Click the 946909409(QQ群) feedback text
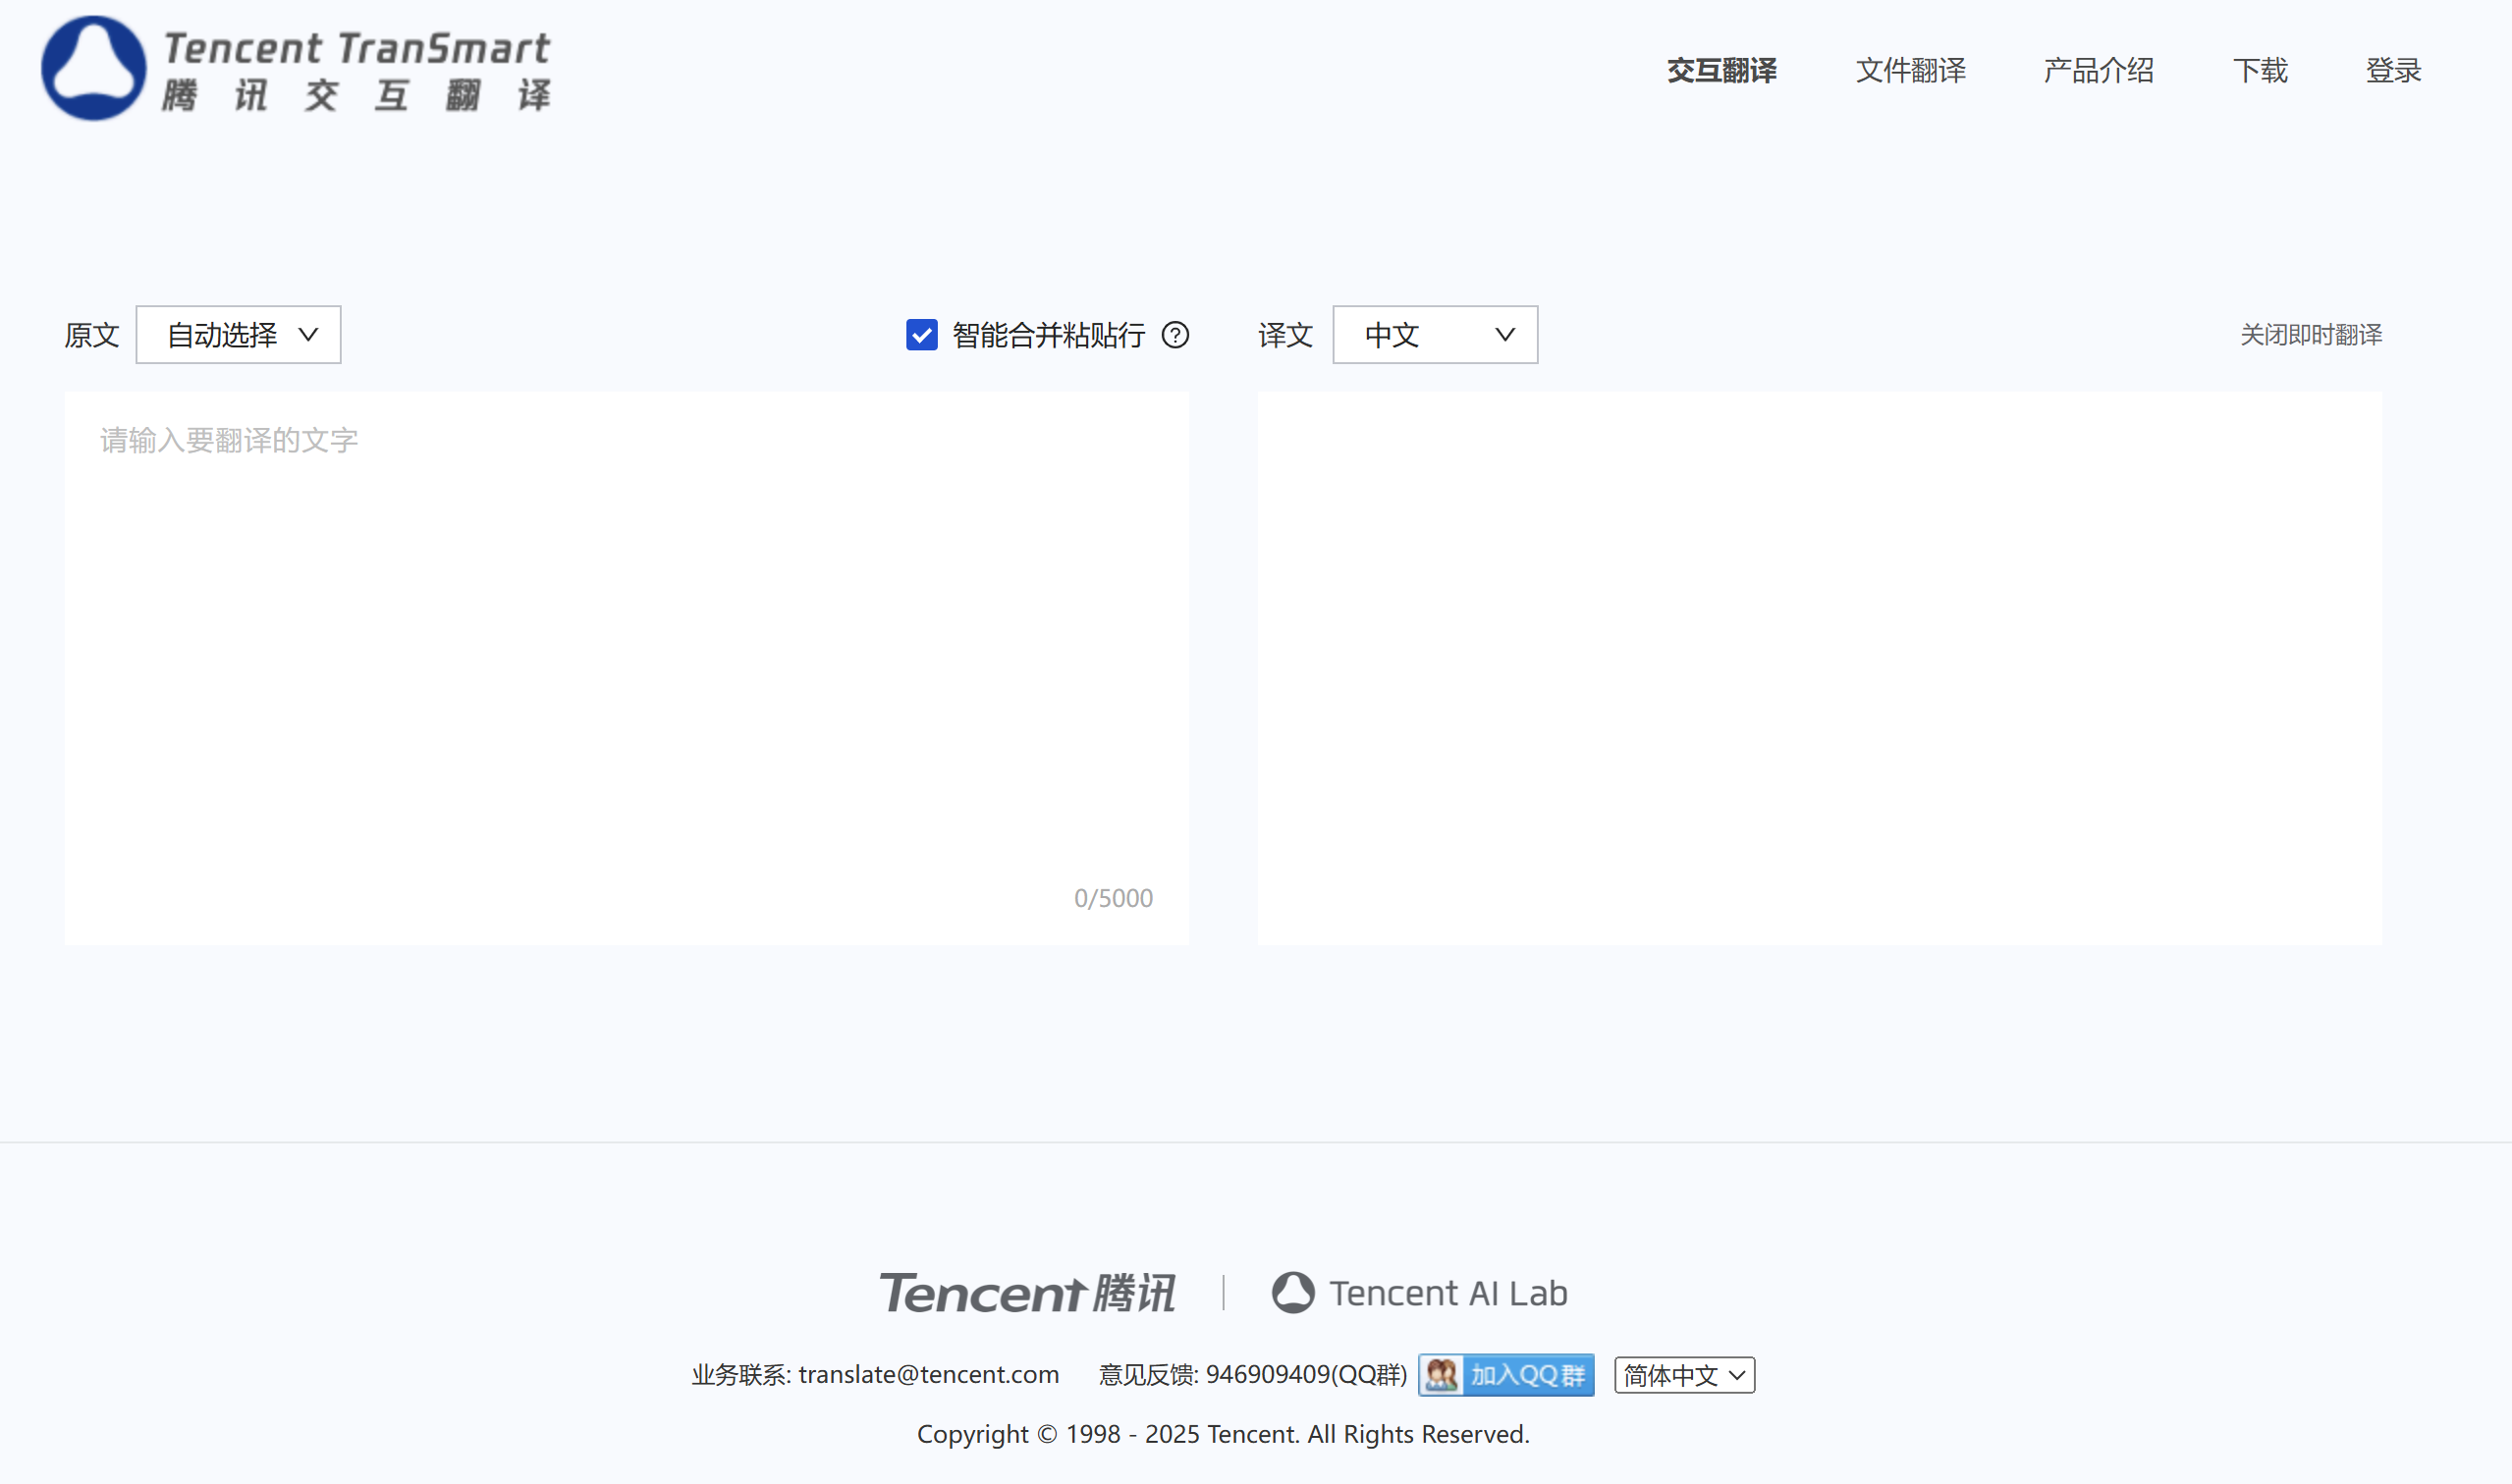 click(1305, 1374)
